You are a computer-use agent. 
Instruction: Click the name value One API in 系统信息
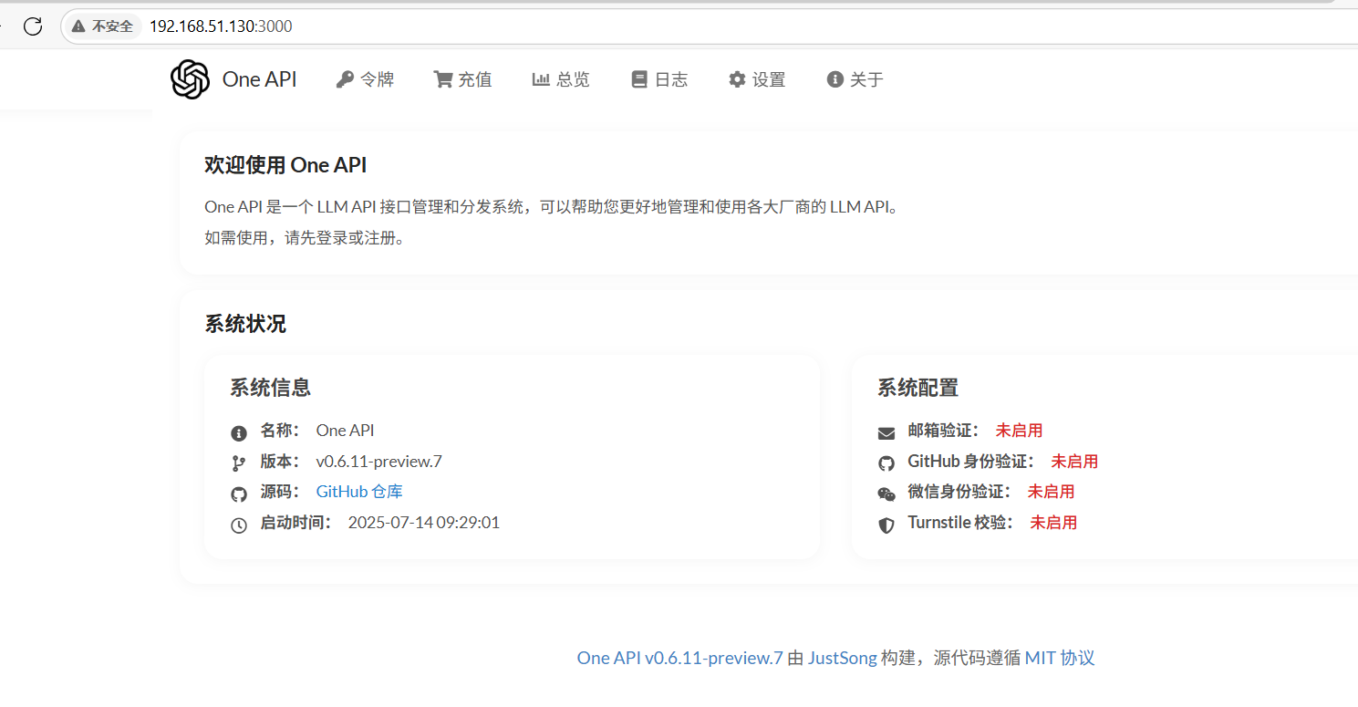[346, 430]
